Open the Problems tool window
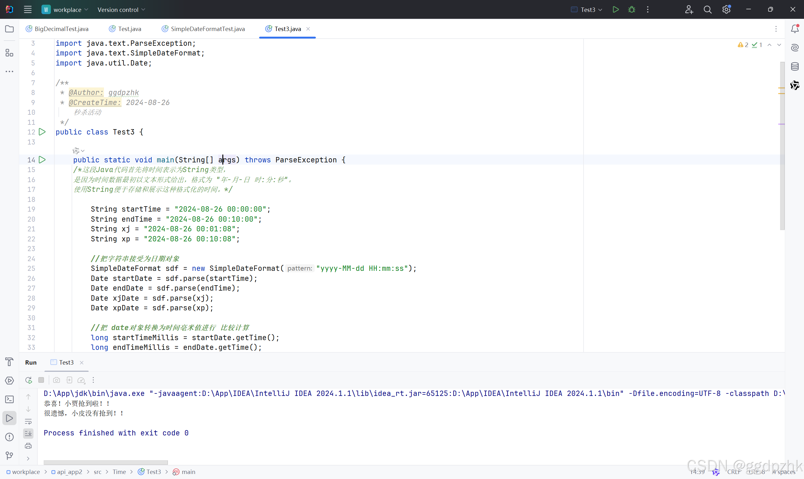 9,437
